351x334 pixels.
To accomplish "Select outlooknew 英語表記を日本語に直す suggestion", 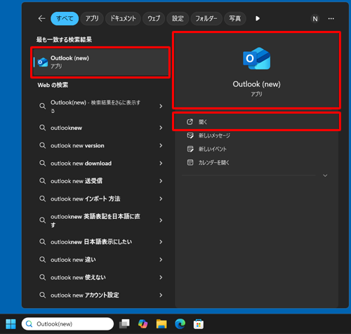I will tap(100, 220).
